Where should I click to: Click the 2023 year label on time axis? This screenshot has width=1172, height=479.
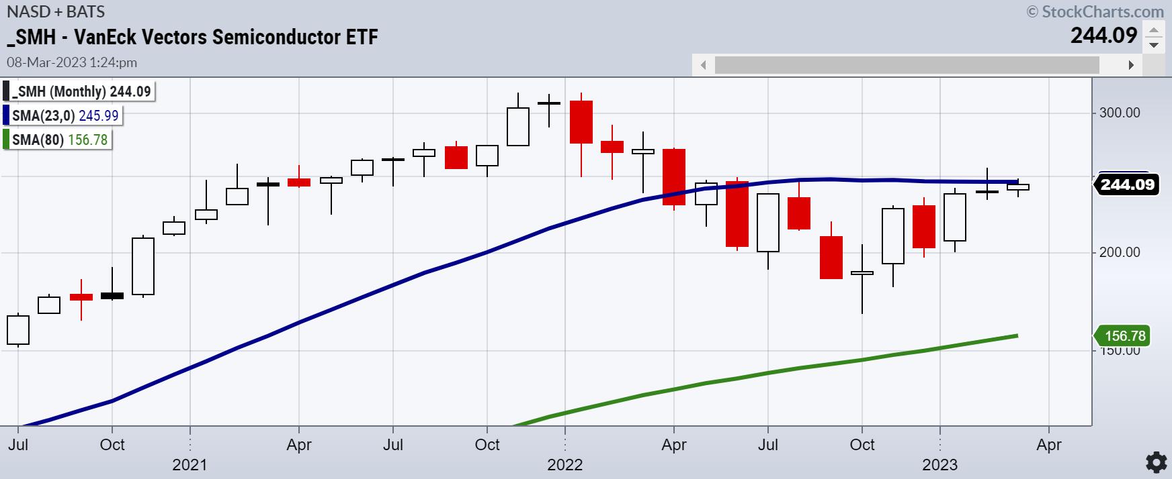pyautogui.click(x=939, y=464)
